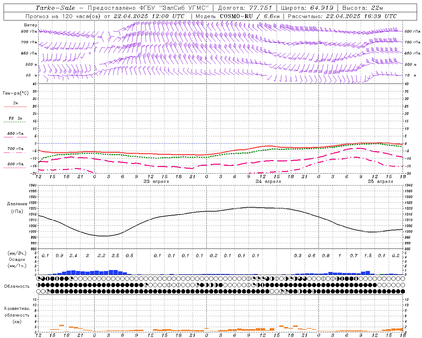Click the "500 гПа" temperature legend entry
Screen dimensions: 422x338
(x=15, y=164)
